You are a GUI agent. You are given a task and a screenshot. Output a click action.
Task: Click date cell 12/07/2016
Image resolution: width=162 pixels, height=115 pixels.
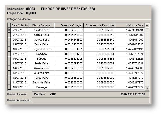coord(20,78)
